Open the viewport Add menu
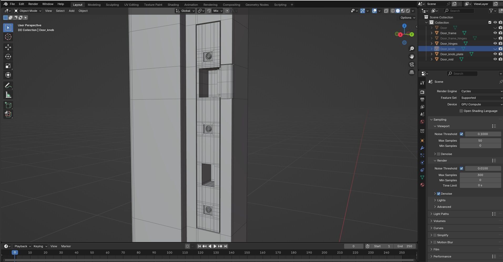The height and width of the screenshot is (262, 503). [72, 11]
